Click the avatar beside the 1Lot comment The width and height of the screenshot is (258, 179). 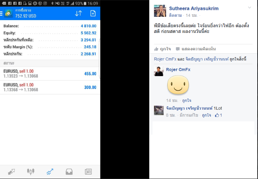pos(159,110)
